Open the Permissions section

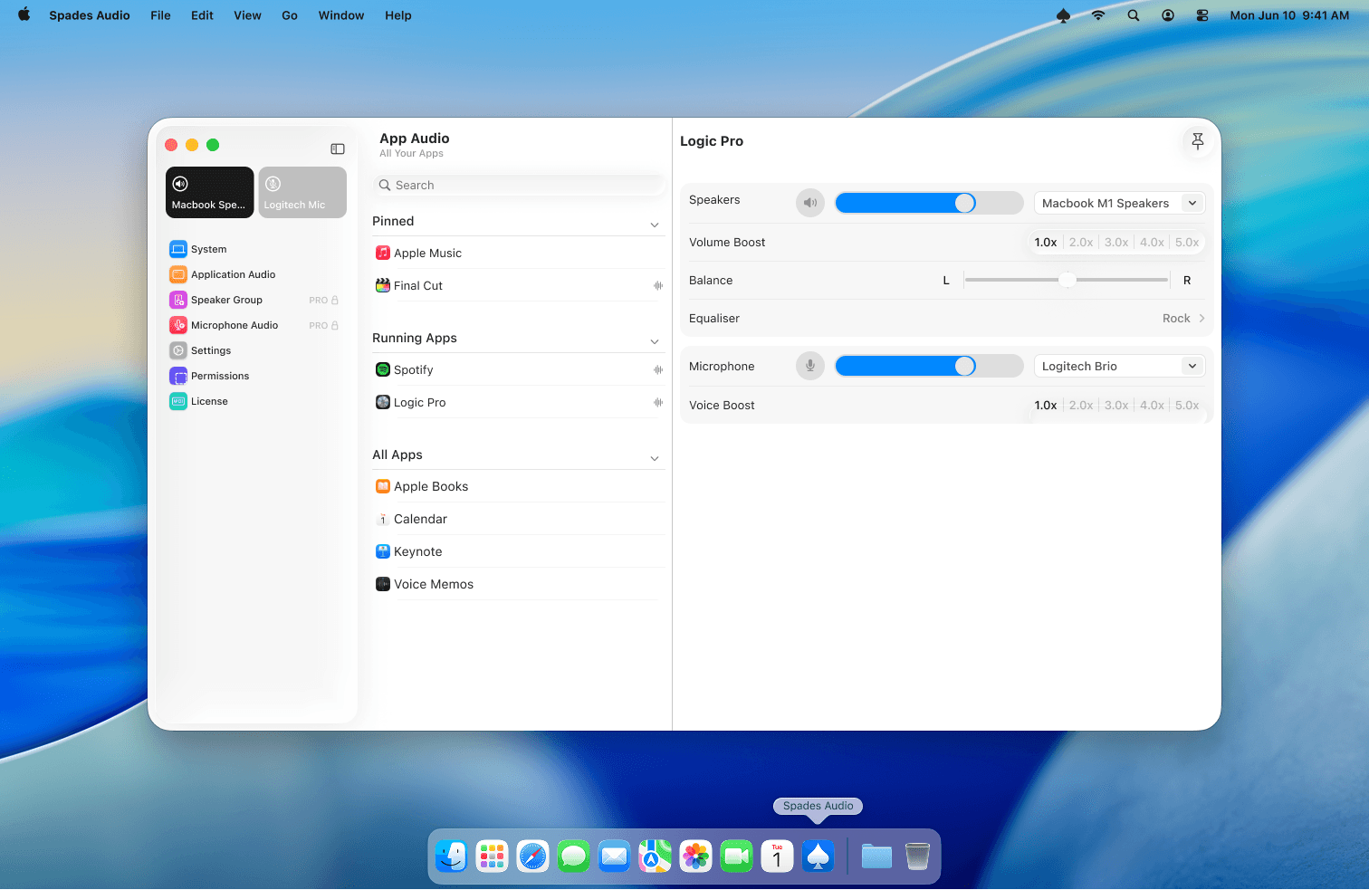click(x=219, y=376)
